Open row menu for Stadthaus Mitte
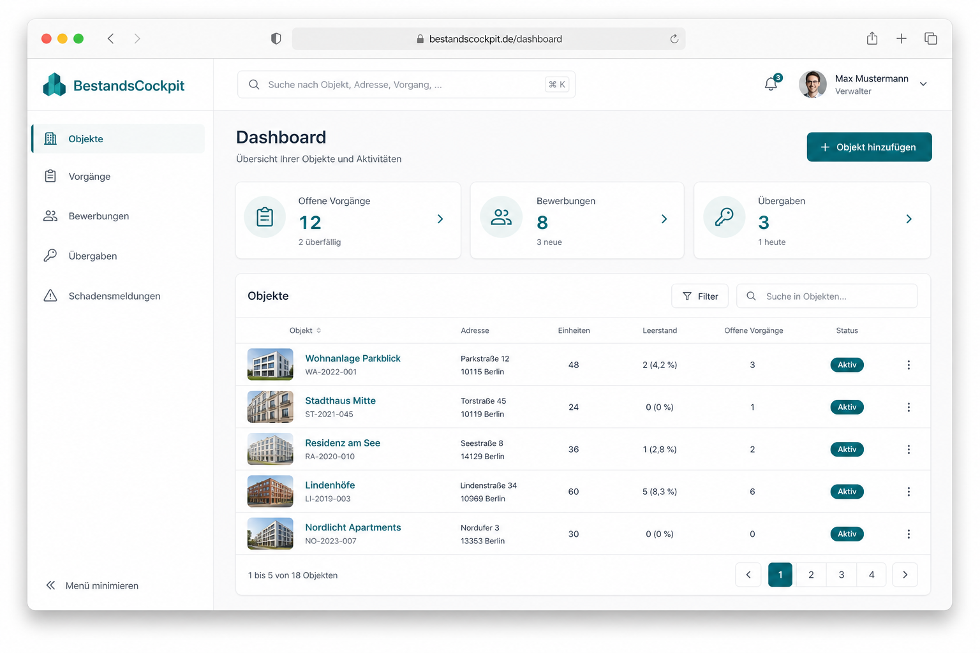Screen dimensions: 980x653 [909, 407]
